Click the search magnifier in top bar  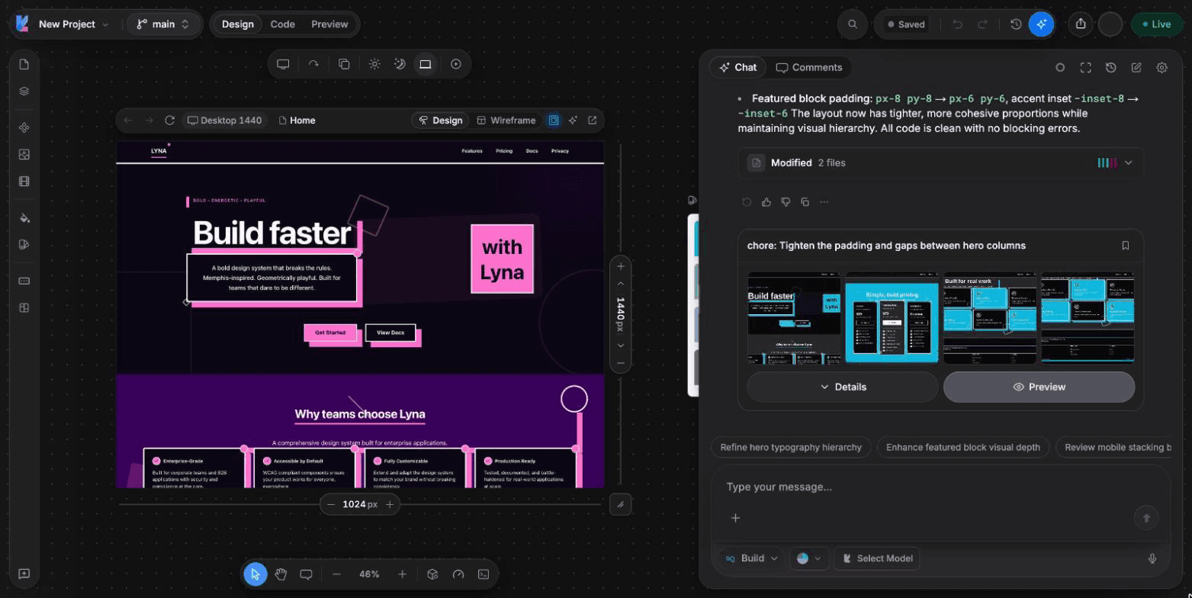pos(853,24)
